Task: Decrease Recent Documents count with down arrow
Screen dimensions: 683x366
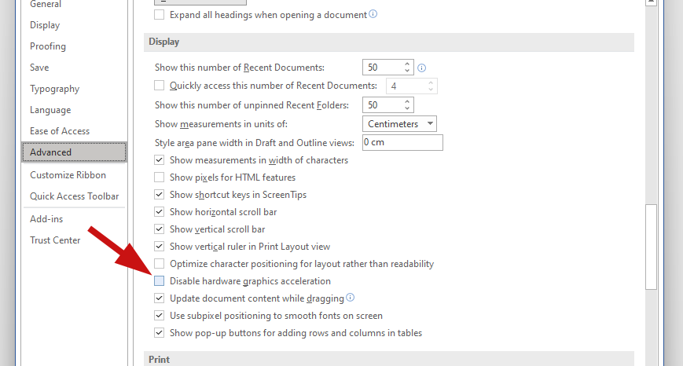Action: [407, 71]
